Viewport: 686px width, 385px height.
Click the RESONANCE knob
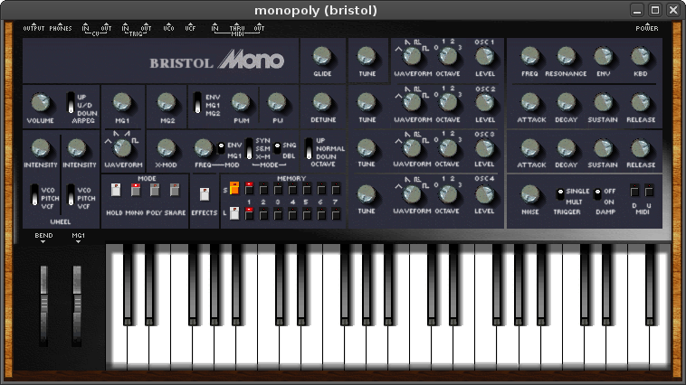[567, 56]
